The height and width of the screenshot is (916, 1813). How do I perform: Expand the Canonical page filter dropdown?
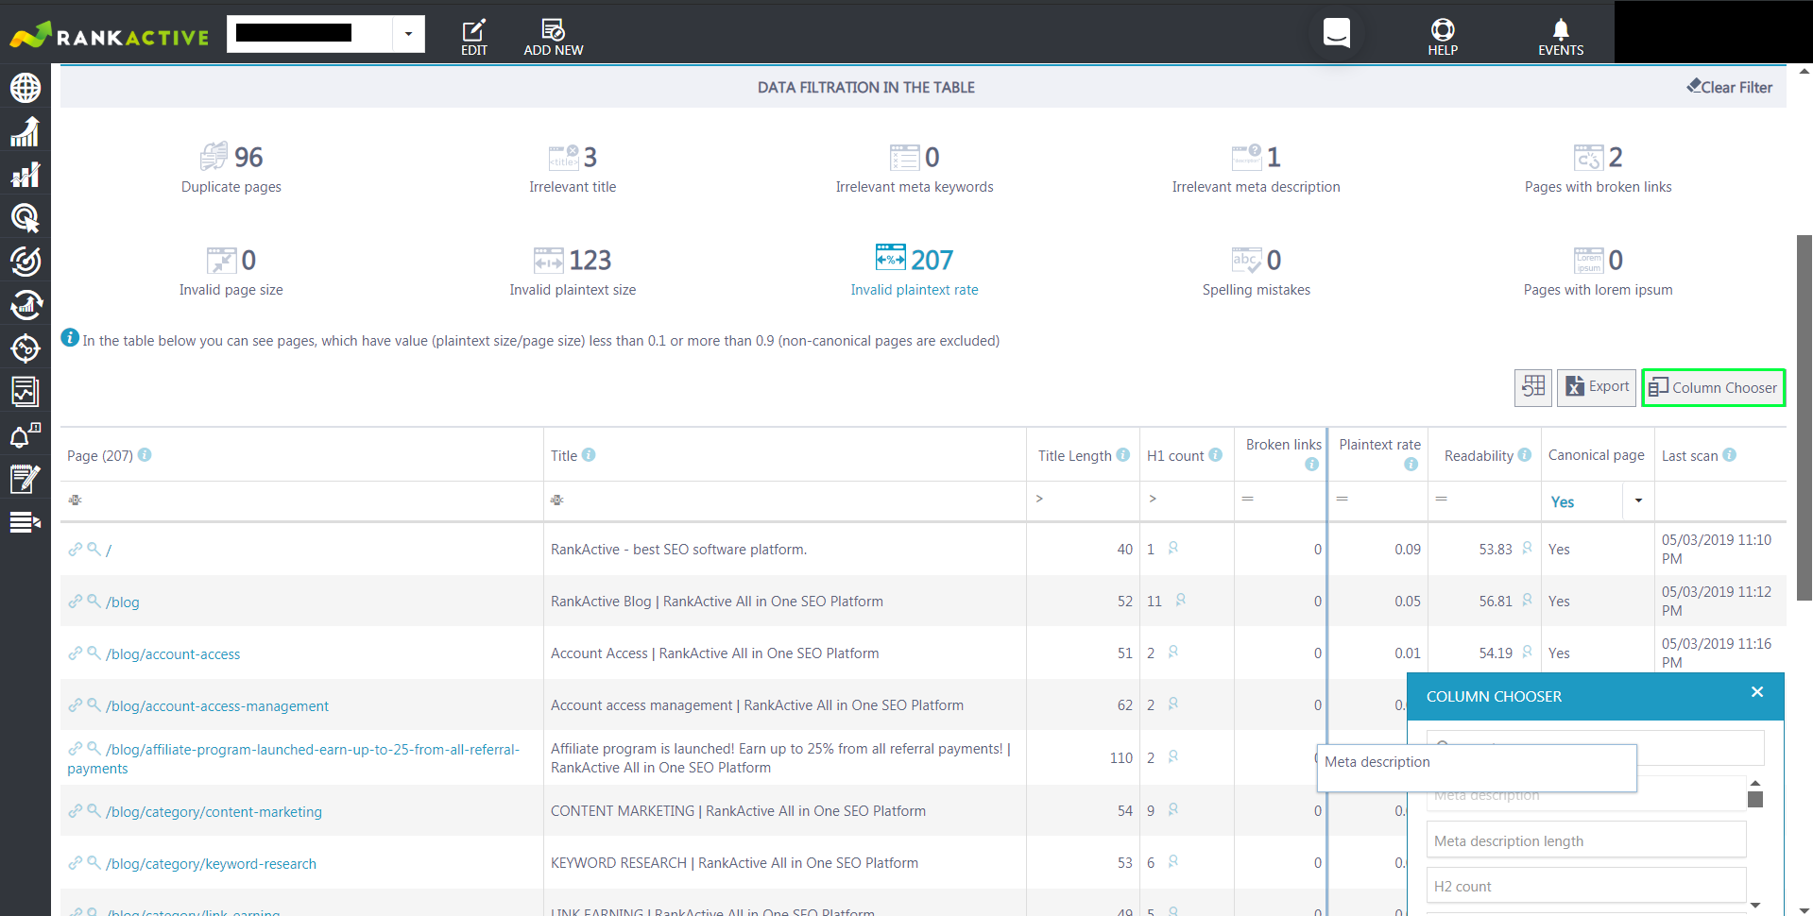pos(1638,500)
